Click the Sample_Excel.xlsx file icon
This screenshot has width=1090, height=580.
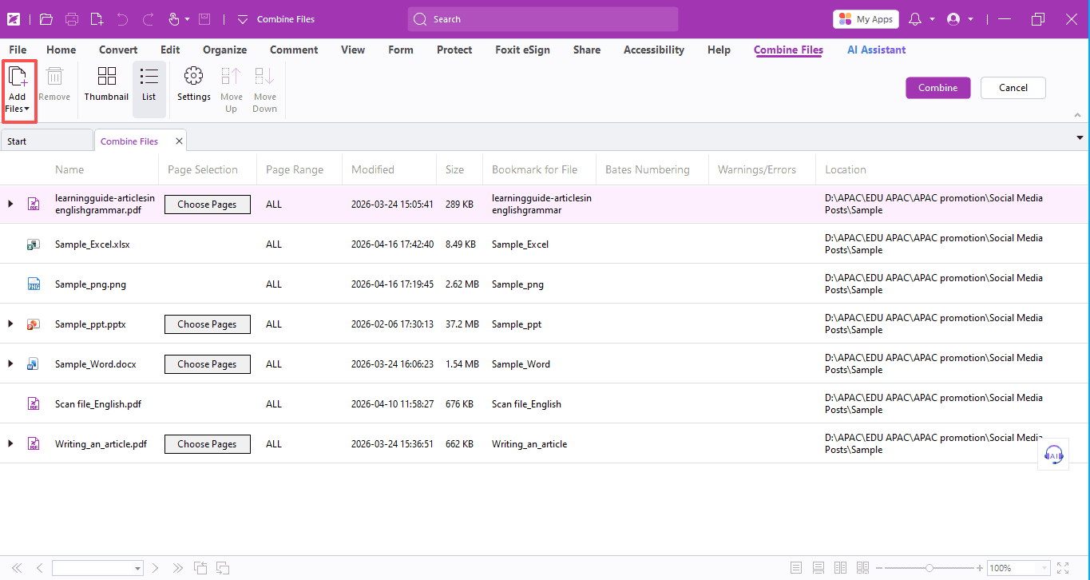pyautogui.click(x=34, y=244)
